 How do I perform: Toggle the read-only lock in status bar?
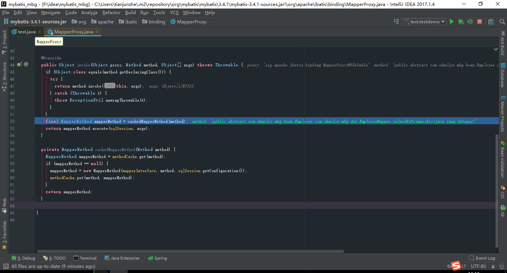(493, 266)
